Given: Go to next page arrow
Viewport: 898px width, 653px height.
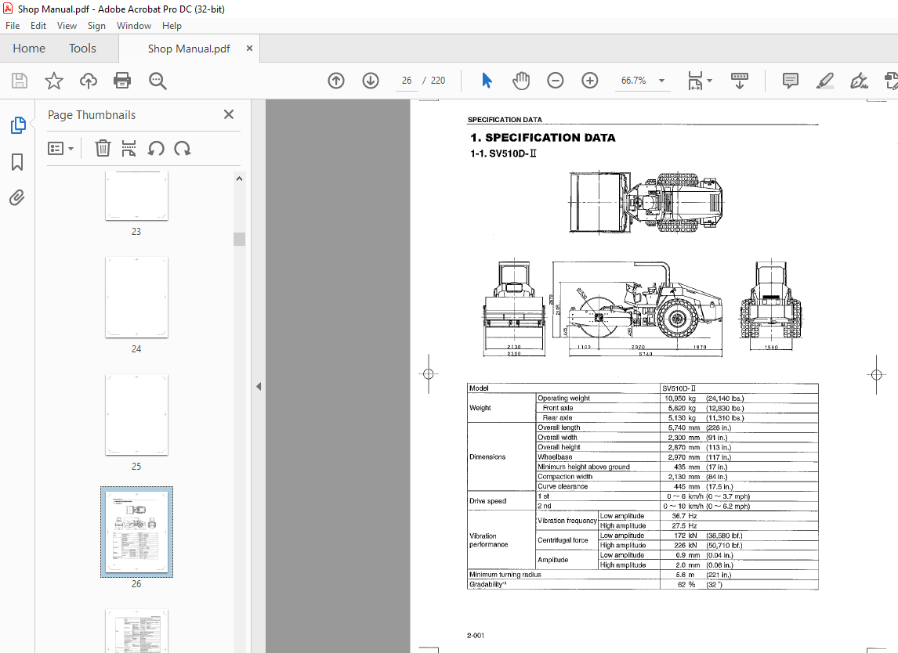Looking at the screenshot, I should coord(371,81).
